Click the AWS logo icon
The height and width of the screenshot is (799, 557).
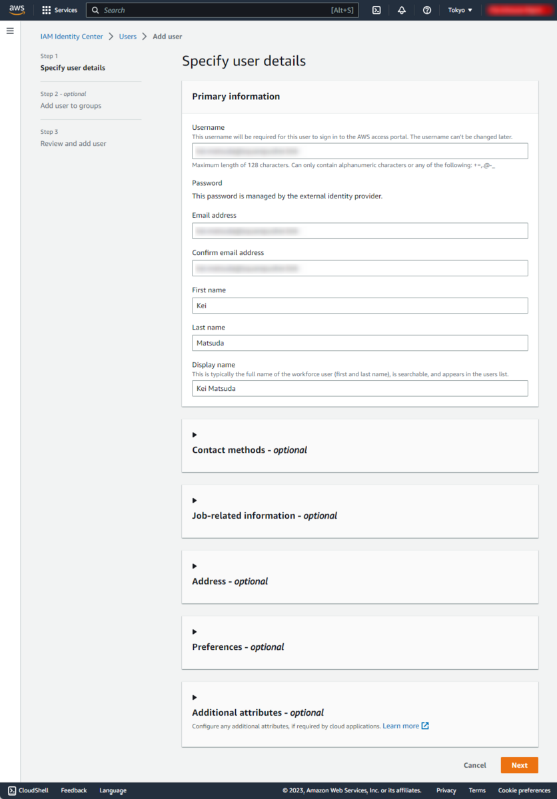17,10
